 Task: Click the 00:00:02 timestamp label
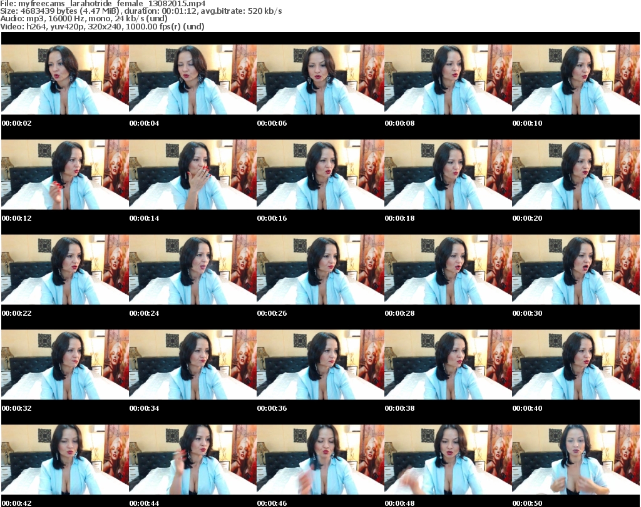[17, 123]
